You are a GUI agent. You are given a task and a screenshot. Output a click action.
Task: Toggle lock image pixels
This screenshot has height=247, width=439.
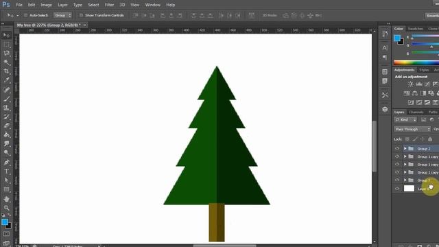click(x=415, y=139)
